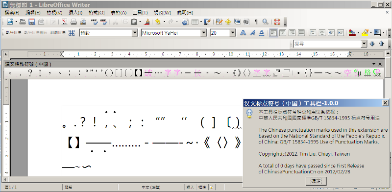Open the 插入(I) Insert menu
The width and height of the screenshot is (392, 192).
75,13
